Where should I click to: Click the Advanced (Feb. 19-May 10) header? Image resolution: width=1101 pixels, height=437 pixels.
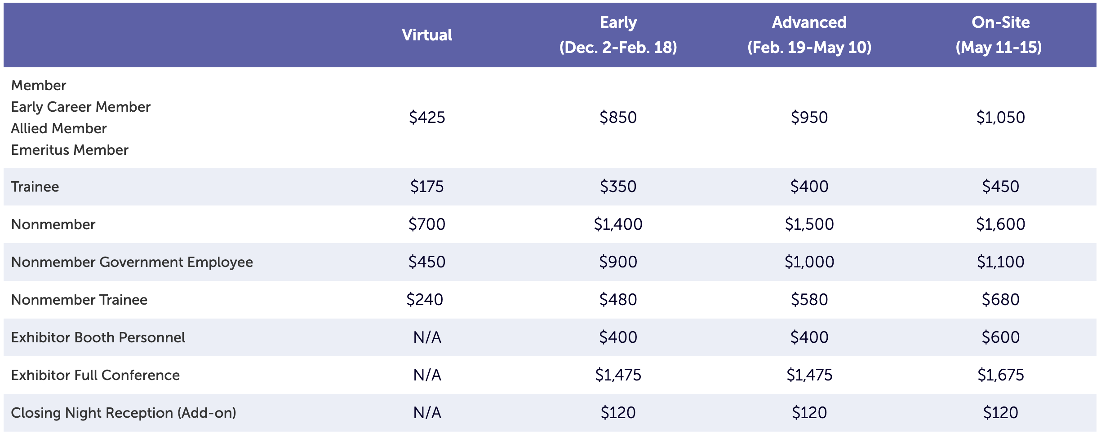809,35
